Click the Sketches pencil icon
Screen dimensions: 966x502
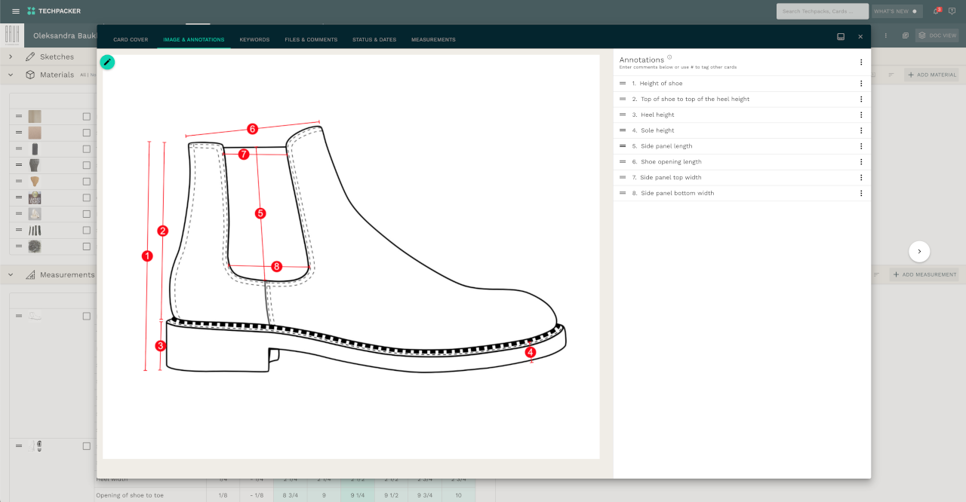30,57
